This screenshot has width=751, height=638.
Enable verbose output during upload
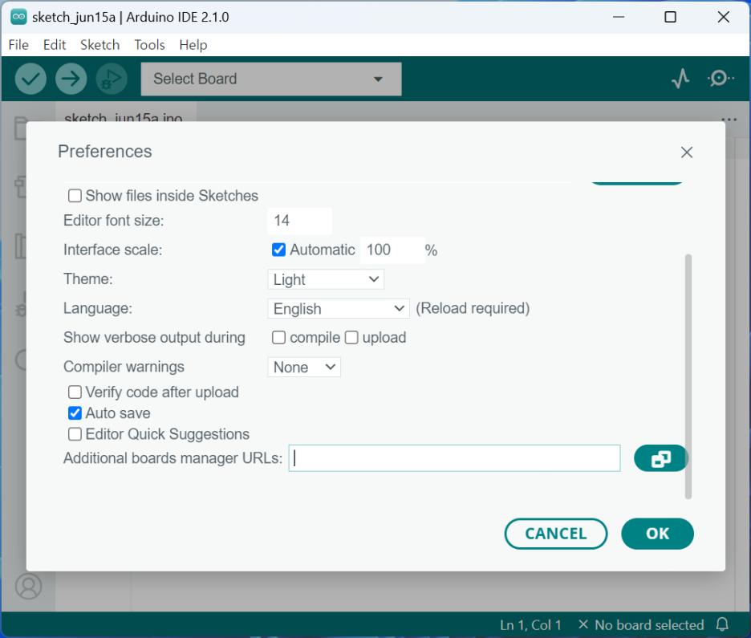coord(351,338)
